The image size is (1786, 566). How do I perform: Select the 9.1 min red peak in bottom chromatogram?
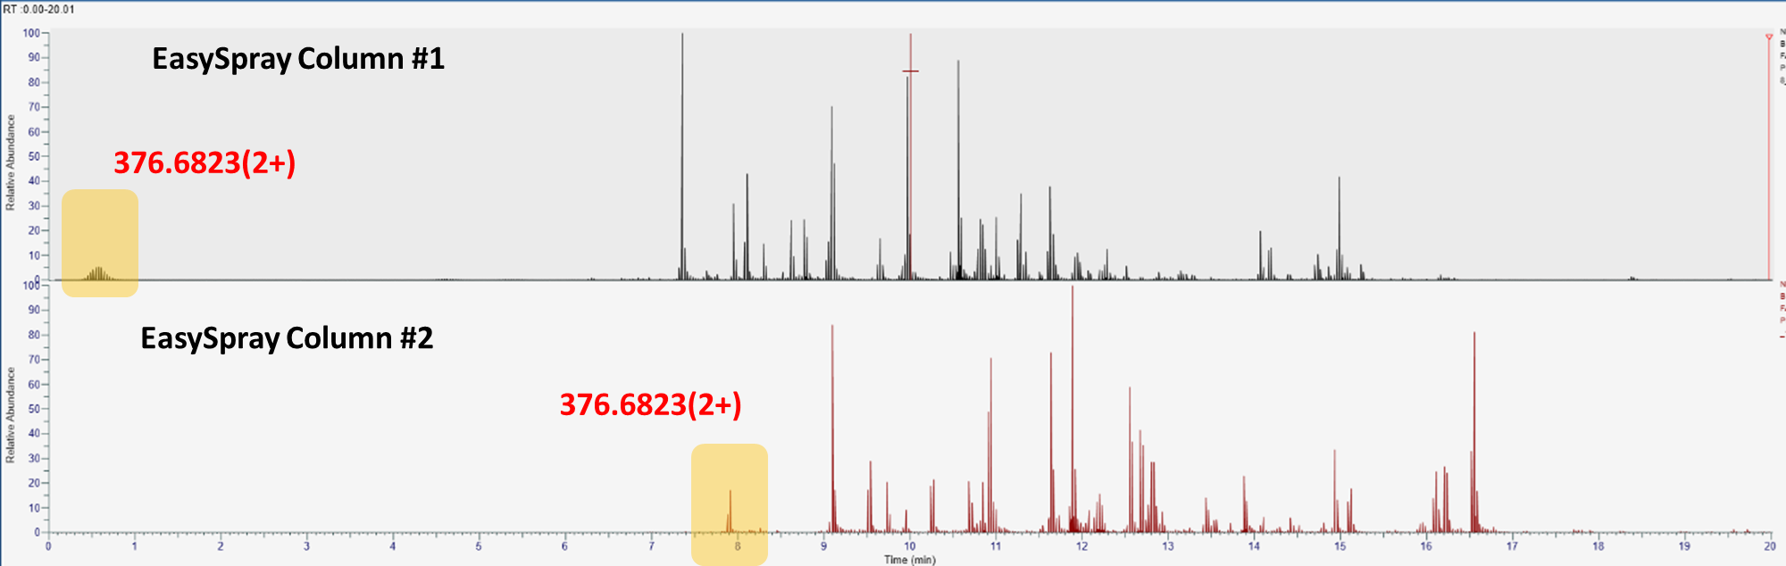pyautogui.click(x=832, y=429)
